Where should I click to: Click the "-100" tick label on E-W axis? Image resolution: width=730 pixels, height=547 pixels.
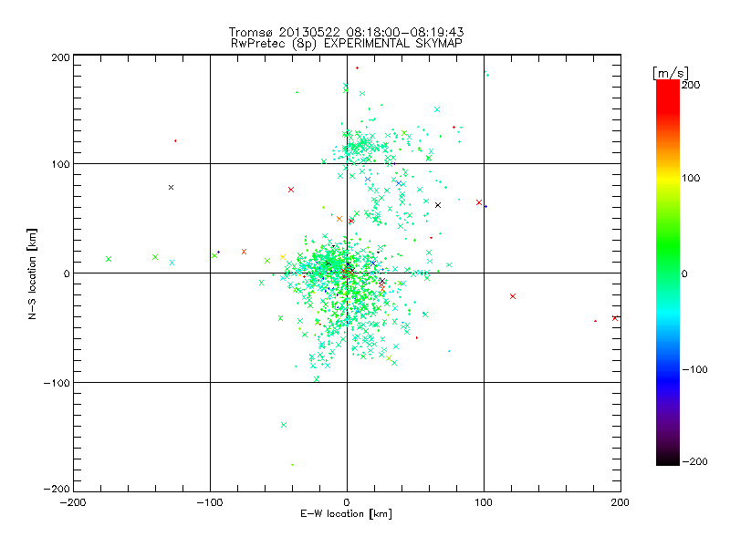point(210,502)
